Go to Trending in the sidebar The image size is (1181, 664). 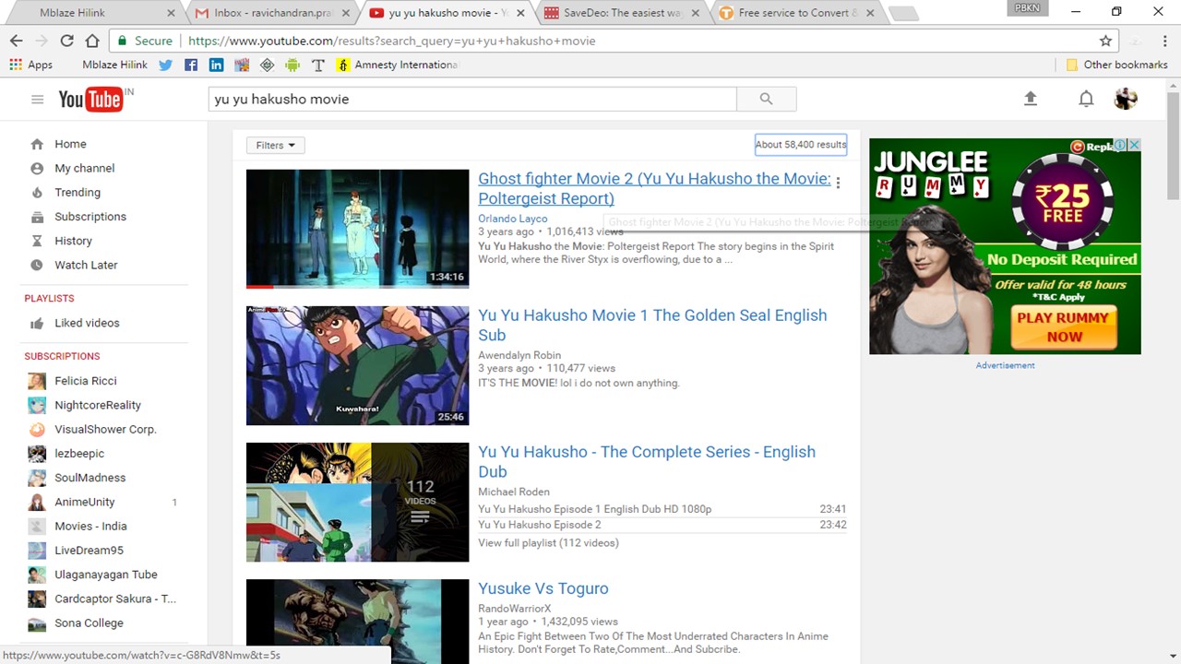[78, 193]
